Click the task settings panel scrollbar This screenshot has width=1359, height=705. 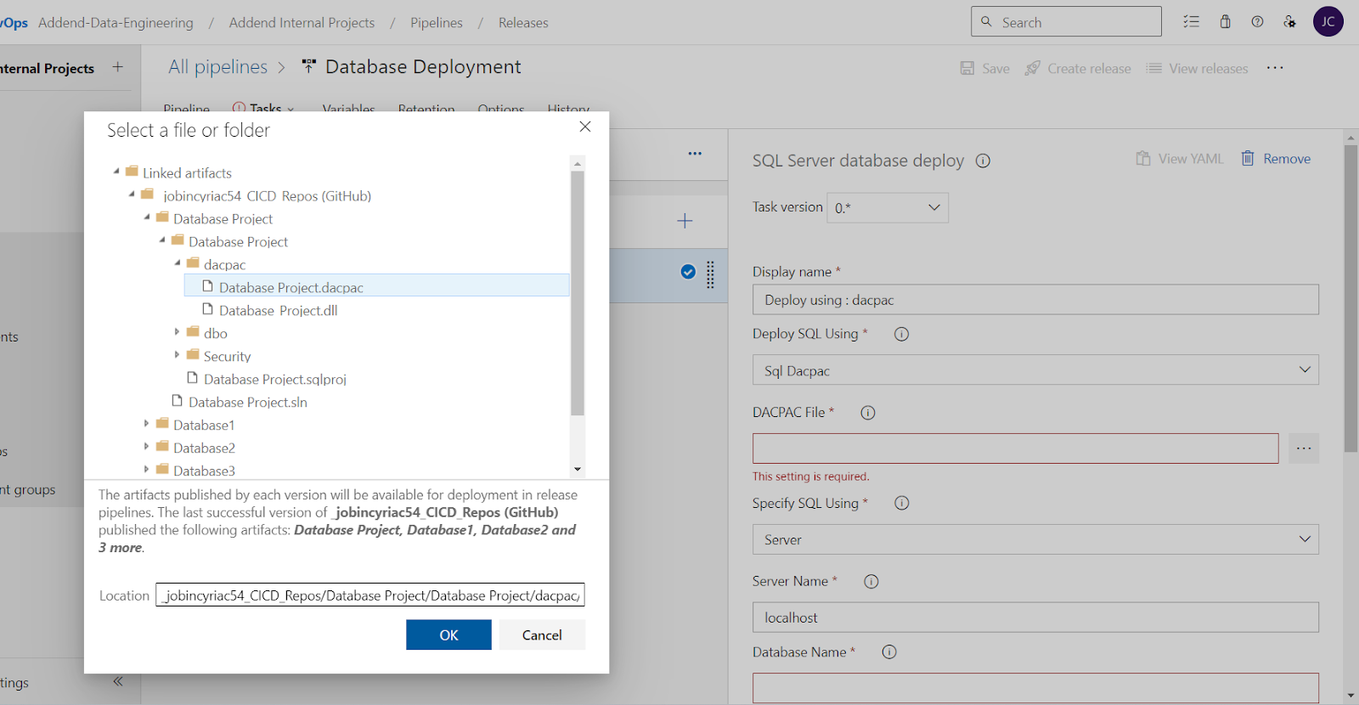click(x=1351, y=299)
